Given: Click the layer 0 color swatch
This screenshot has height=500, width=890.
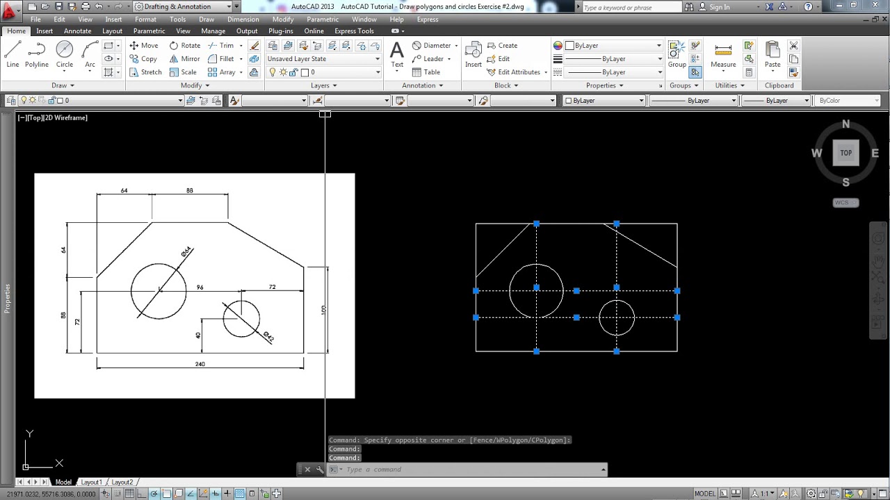Looking at the screenshot, I should point(305,72).
